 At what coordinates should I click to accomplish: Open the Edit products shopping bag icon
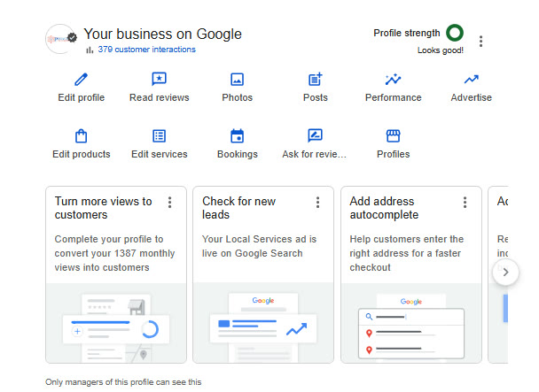pyautogui.click(x=82, y=136)
